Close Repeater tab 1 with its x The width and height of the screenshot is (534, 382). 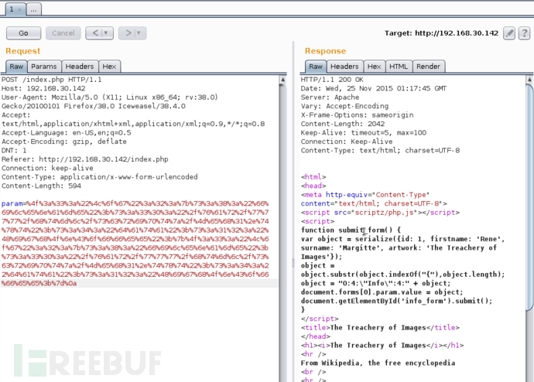19,9
